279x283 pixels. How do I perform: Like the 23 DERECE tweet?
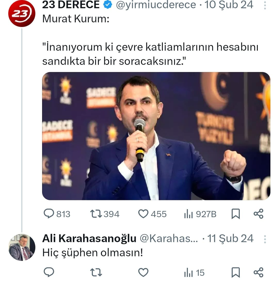click(143, 214)
